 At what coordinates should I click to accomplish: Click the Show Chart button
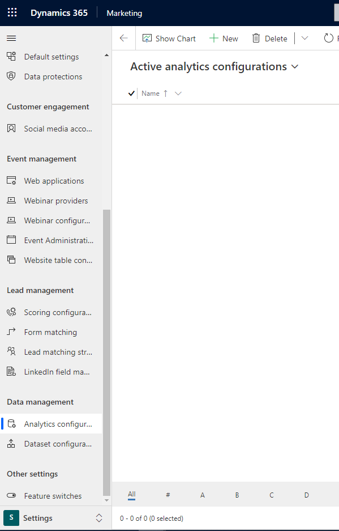tap(169, 39)
